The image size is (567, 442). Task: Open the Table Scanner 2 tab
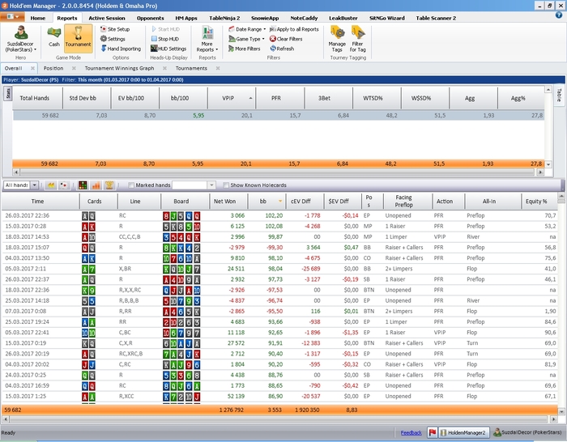pos(436,18)
